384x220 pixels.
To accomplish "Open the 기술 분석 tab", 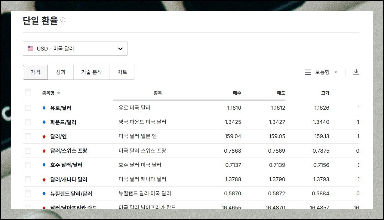I will 91,72.
